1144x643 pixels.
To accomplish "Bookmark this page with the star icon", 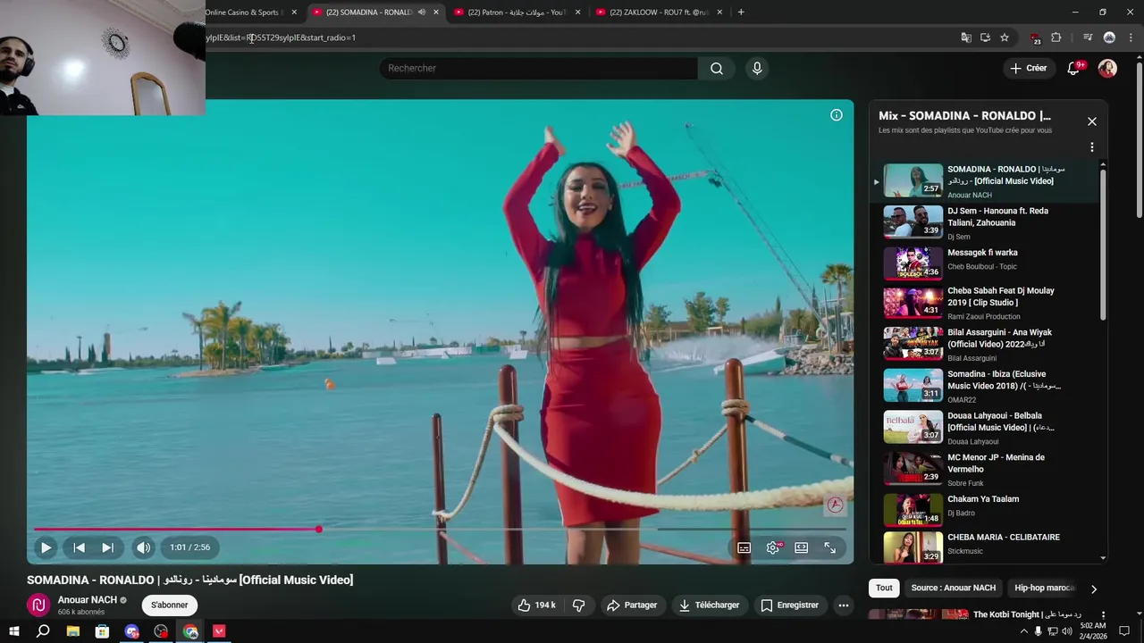I will (1005, 38).
